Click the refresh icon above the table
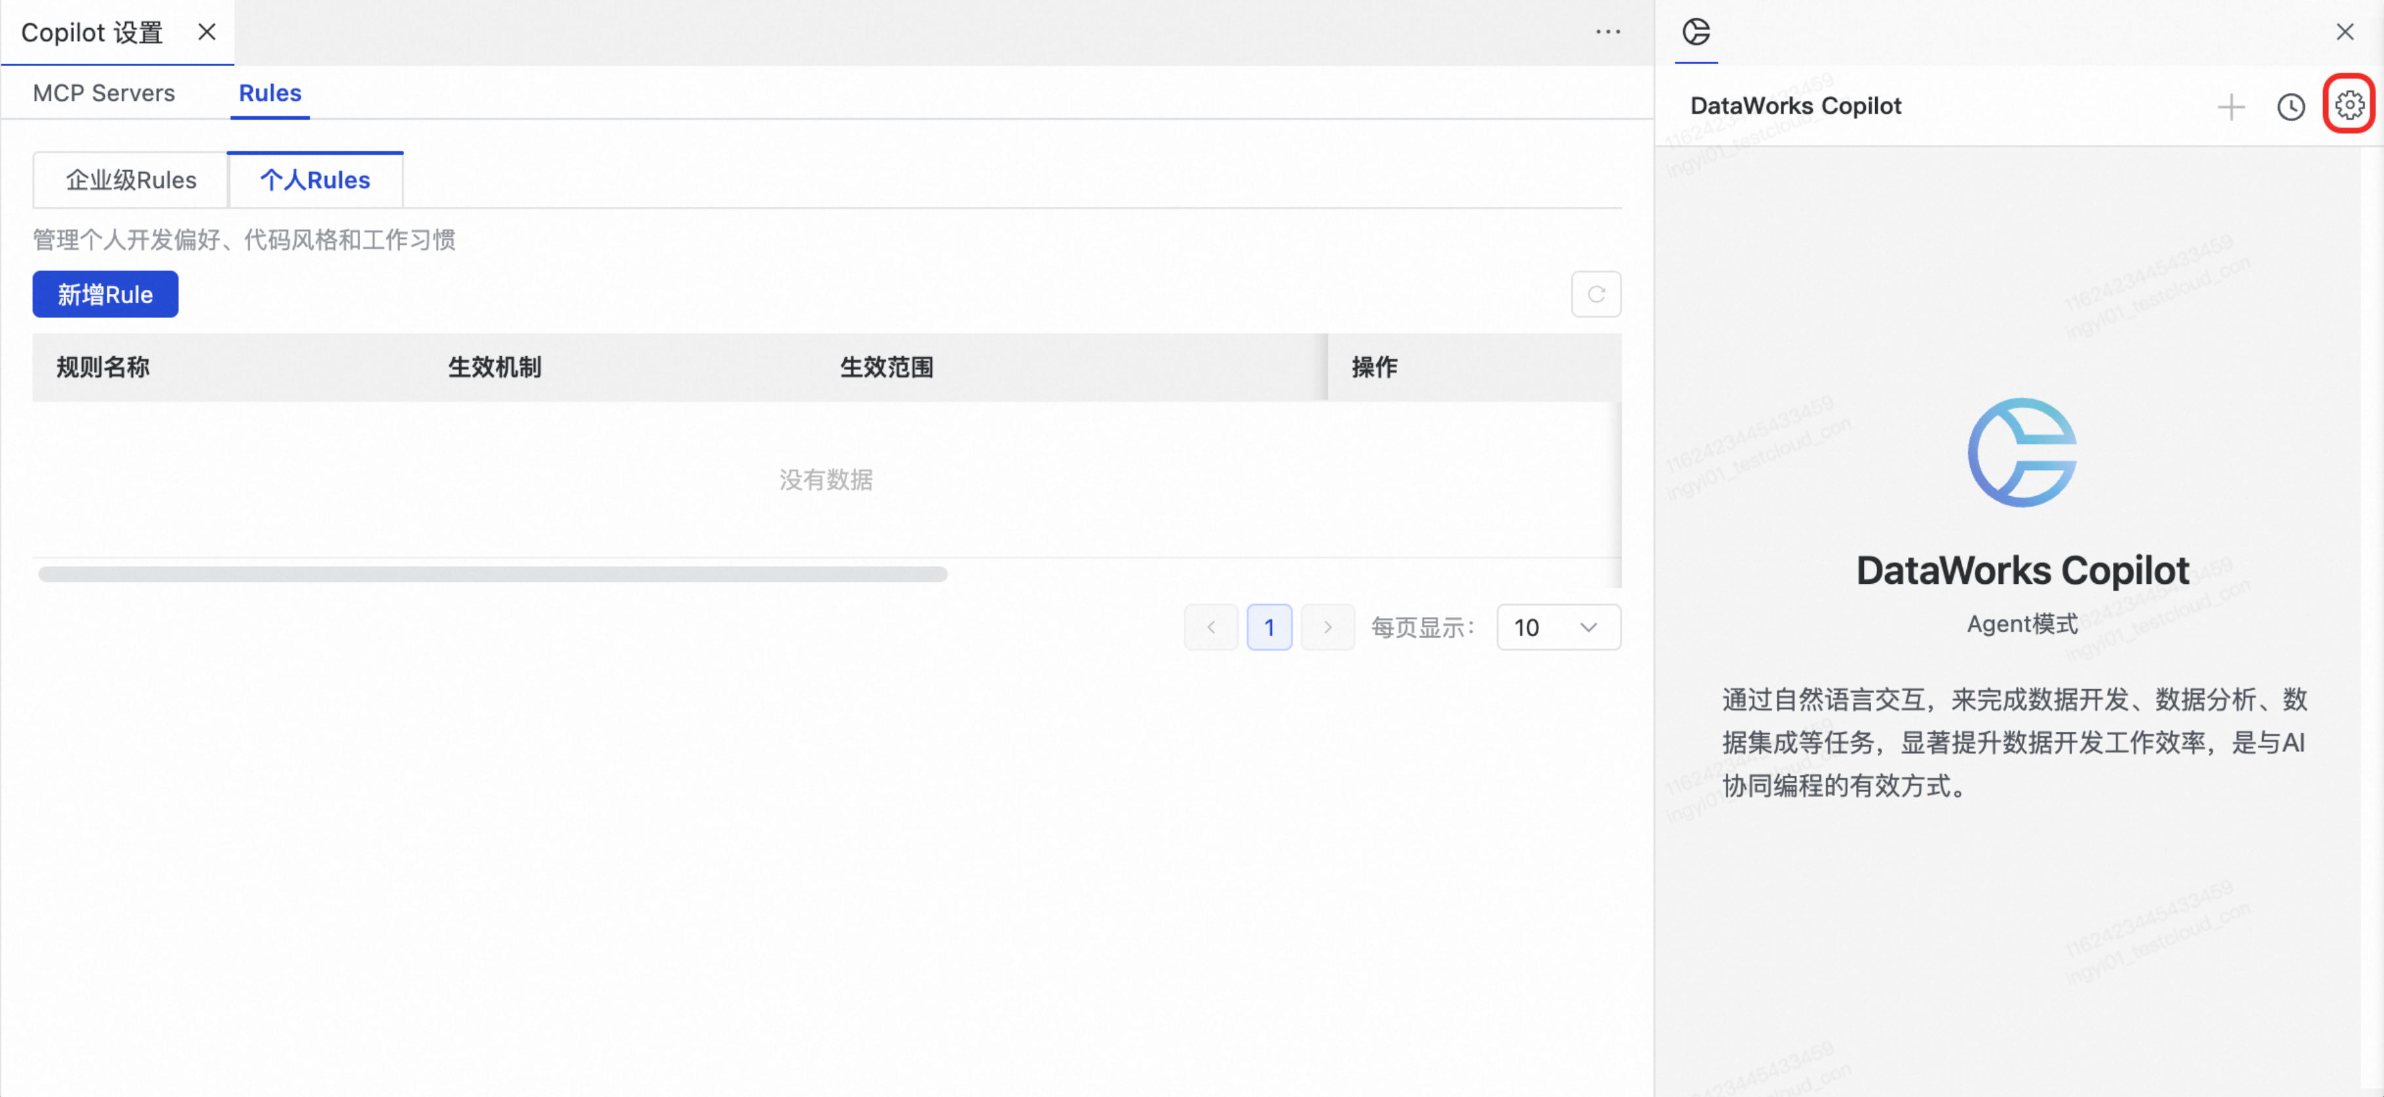This screenshot has height=1097, width=2384. pyautogui.click(x=1595, y=294)
